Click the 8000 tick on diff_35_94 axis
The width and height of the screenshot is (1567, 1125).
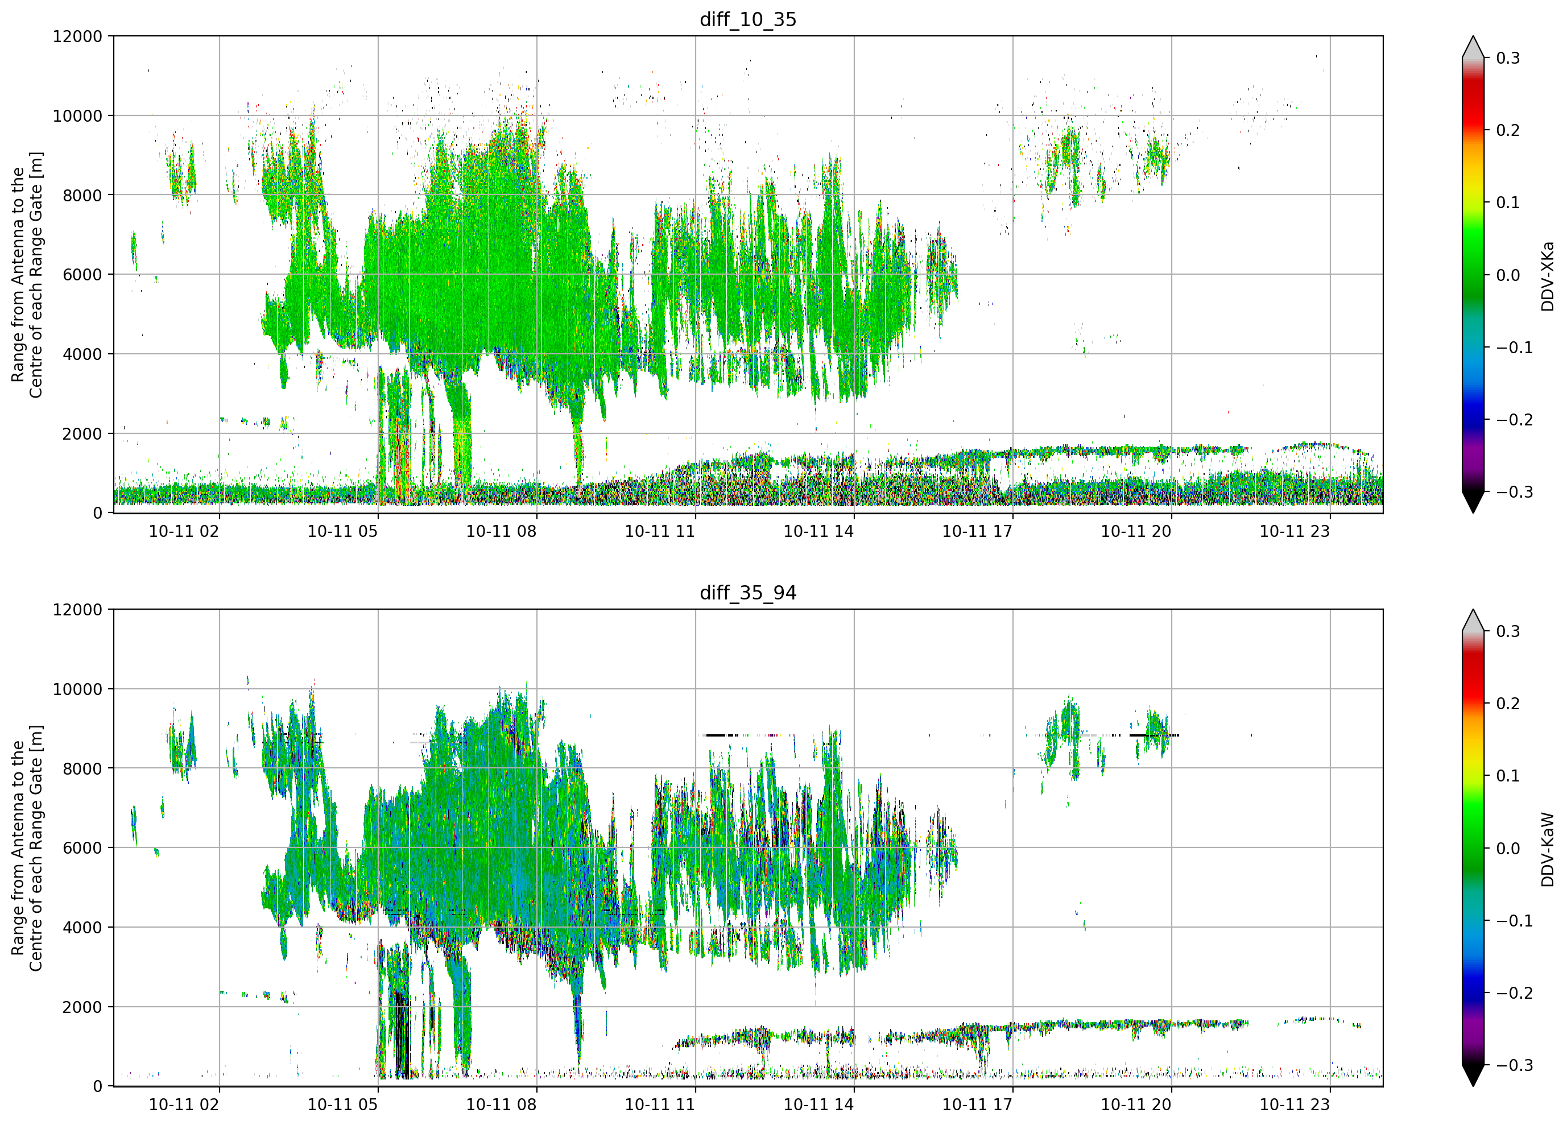pos(82,769)
